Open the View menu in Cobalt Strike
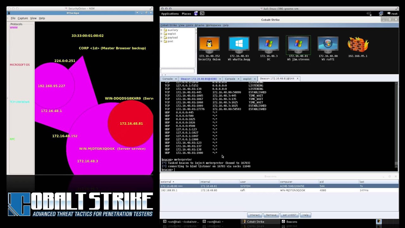Image resolution: width=405 pixels, height=228 pixels. [181, 25]
